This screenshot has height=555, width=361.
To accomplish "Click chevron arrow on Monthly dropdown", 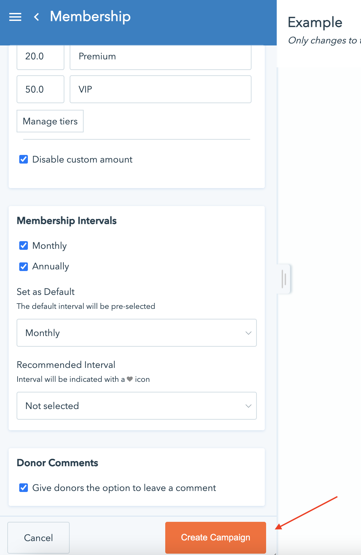I will click(248, 333).
